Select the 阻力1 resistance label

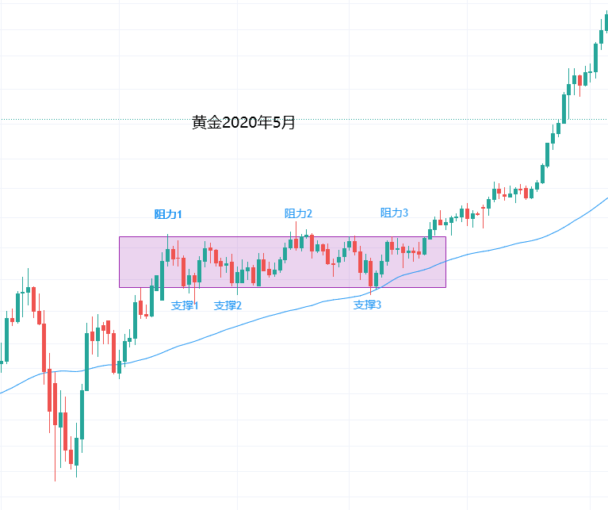[168, 214]
